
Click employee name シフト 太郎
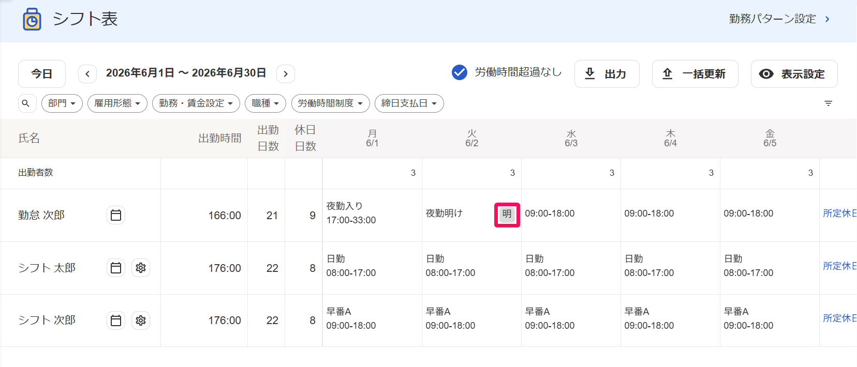tap(47, 268)
